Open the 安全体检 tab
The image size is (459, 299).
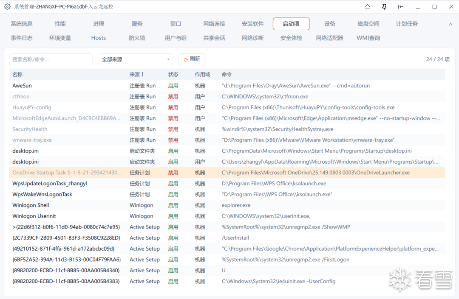[x=291, y=38]
